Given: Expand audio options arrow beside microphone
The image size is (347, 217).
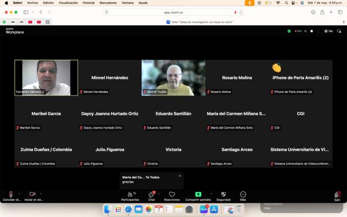Looking at the screenshot, I should 20,193.
